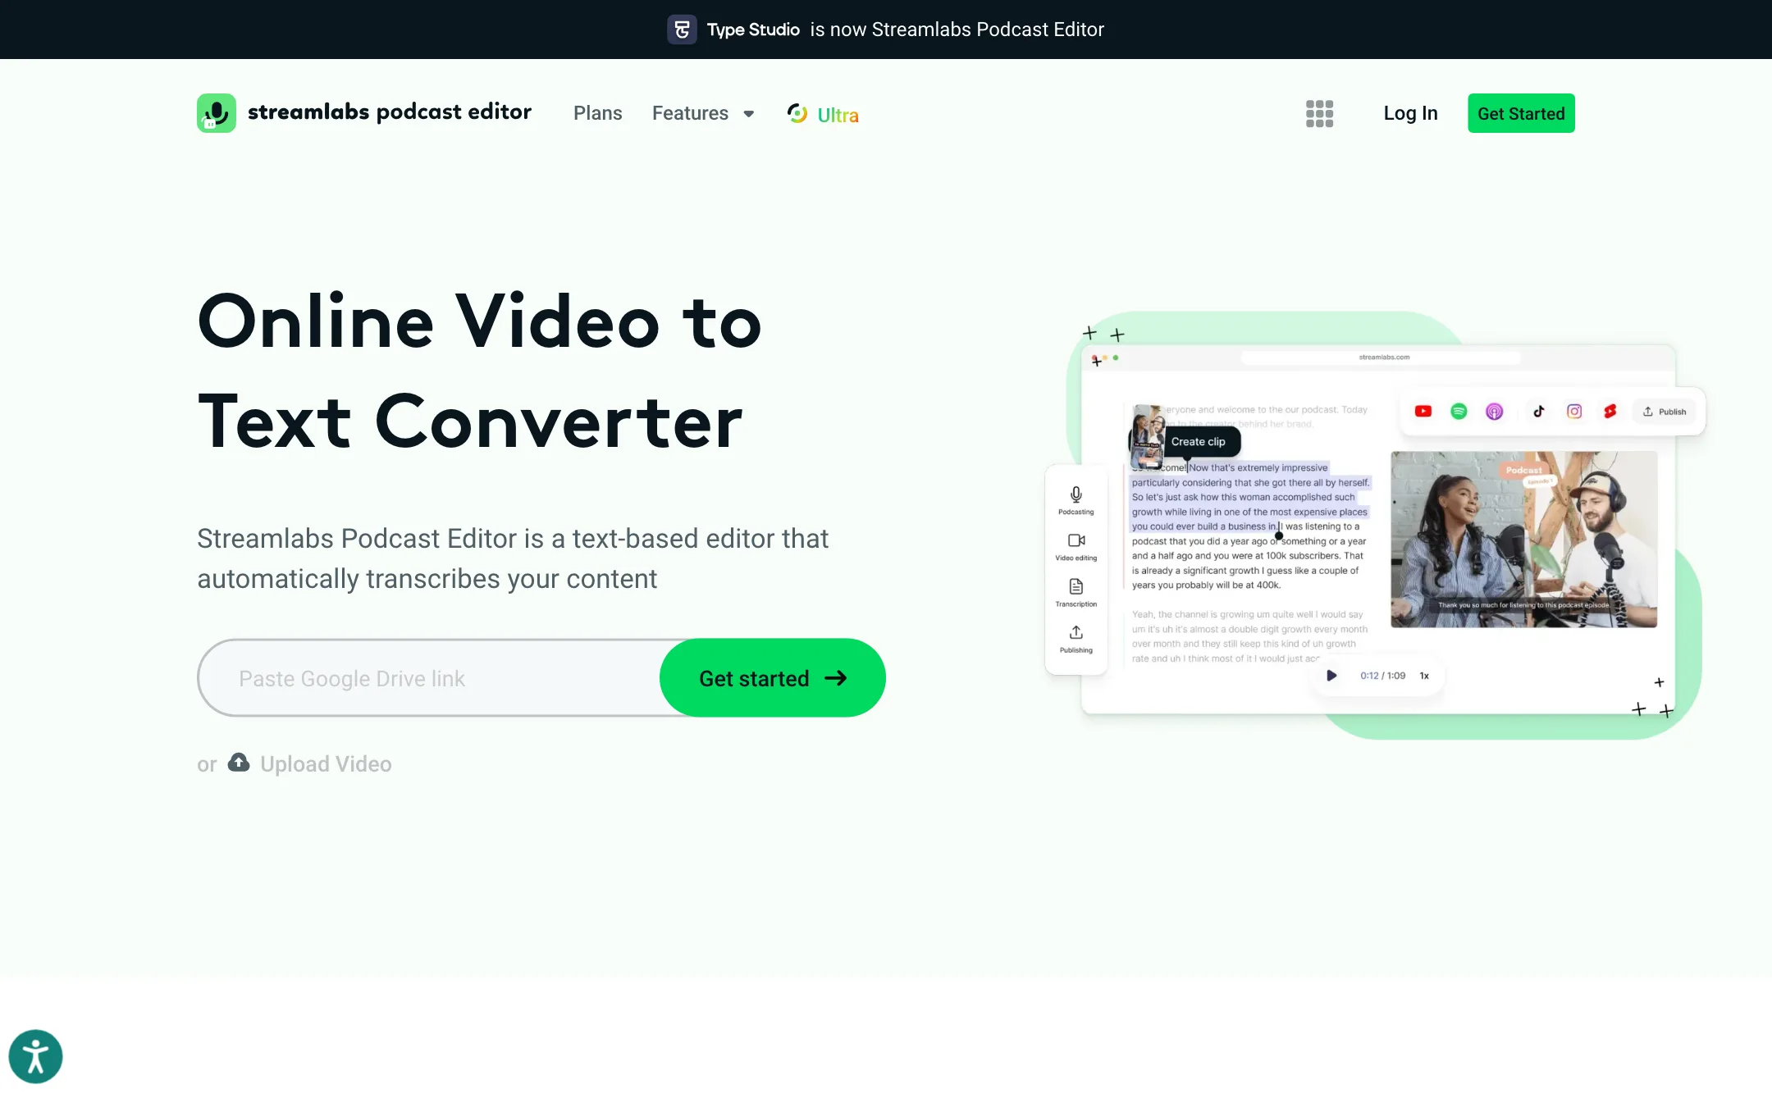Click the Upload Video cloud icon
This screenshot has height=1107, width=1772.
(239, 763)
